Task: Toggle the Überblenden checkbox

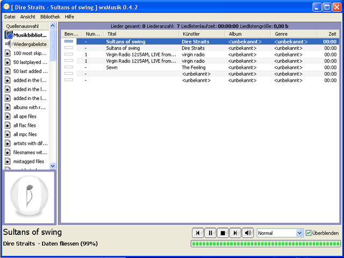Action: point(309,233)
